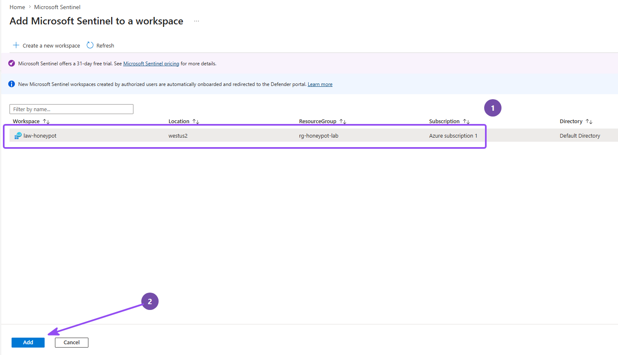Click the Location column header text
Viewport: 618px width, 355px height.
point(179,122)
